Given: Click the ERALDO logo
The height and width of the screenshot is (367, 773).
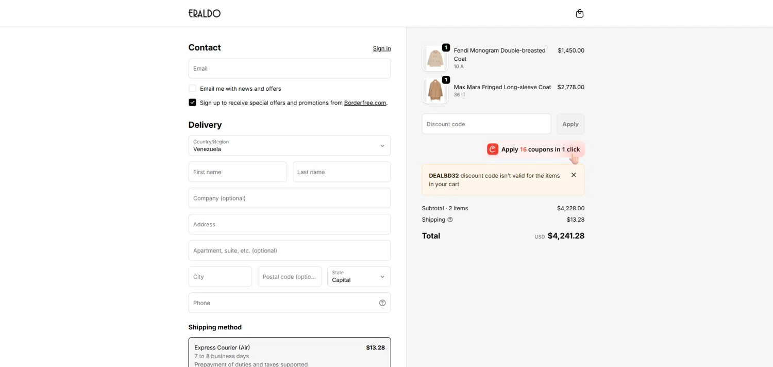Looking at the screenshot, I should tap(205, 13).
